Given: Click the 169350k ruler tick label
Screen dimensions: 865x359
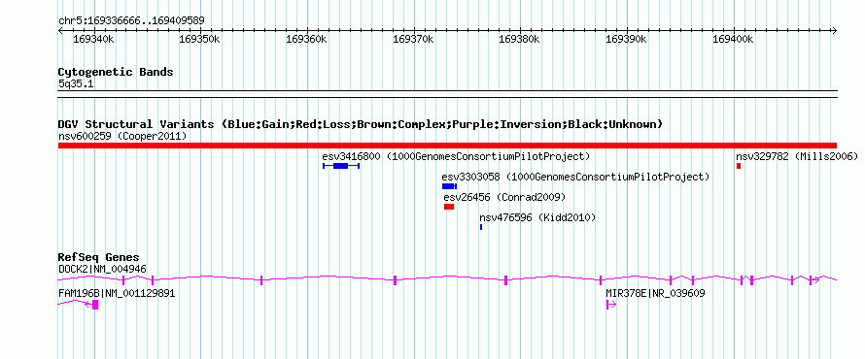Looking at the screenshot, I should (x=200, y=40).
